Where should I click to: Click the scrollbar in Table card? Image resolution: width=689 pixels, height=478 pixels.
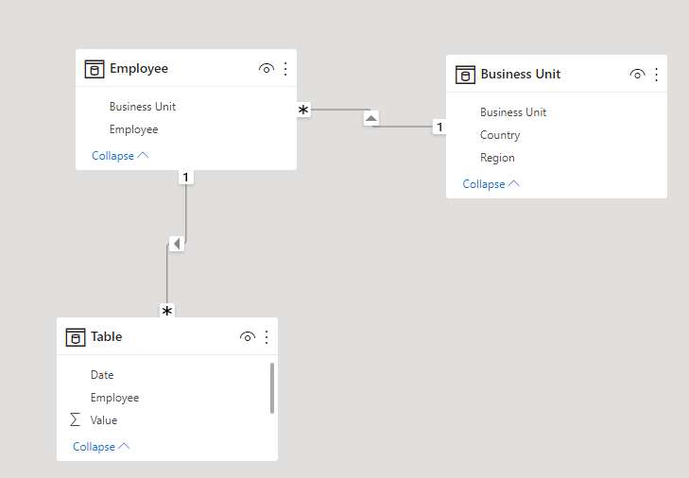pyautogui.click(x=272, y=388)
